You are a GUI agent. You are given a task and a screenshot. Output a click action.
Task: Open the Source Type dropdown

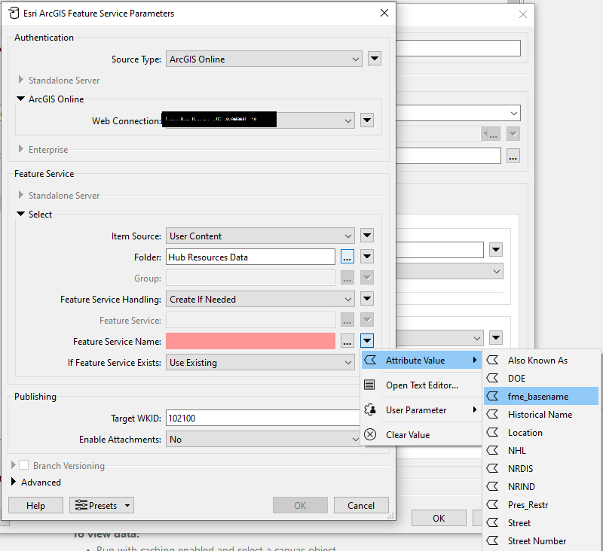264,59
